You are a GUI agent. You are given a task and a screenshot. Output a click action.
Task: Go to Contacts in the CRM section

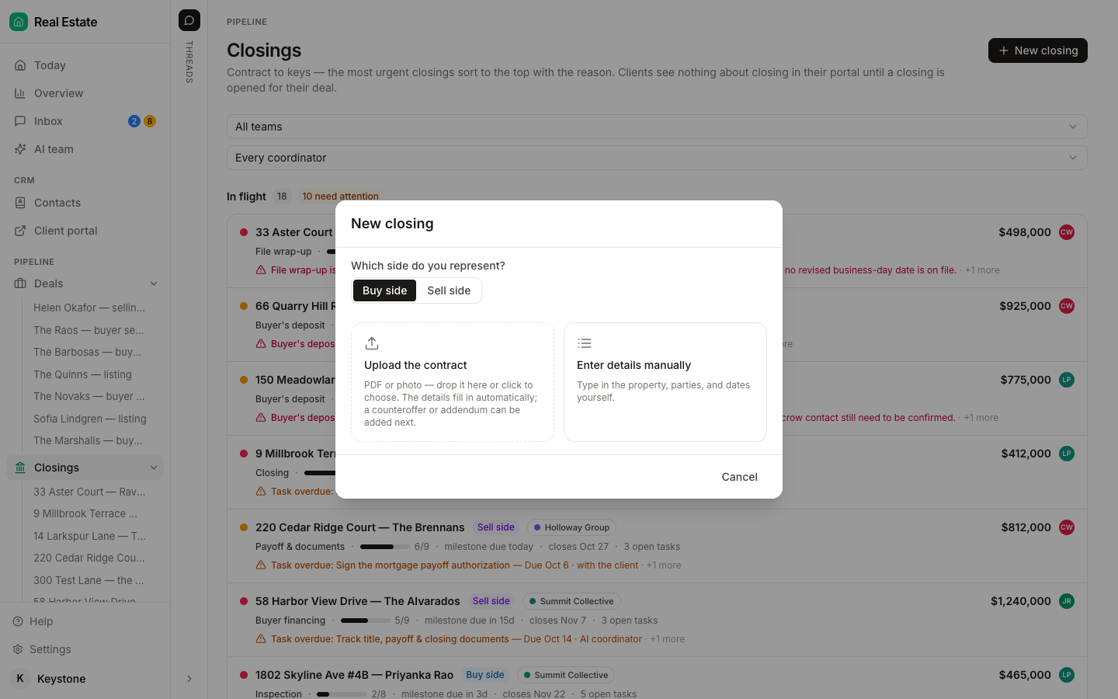coord(85,203)
